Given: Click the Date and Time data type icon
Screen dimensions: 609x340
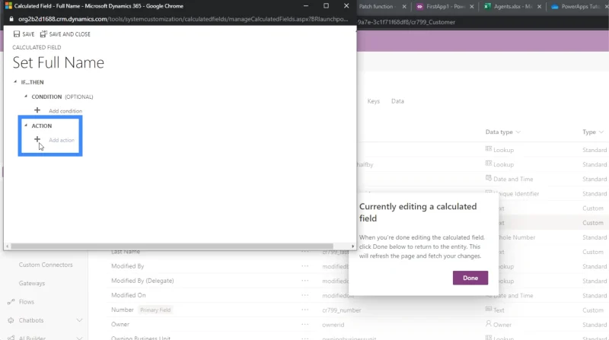Looking at the screenshot, I should pos(489,179).
